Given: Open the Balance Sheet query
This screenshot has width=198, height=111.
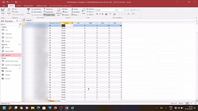Looking at the screenshot, I should tap(9, 51).
